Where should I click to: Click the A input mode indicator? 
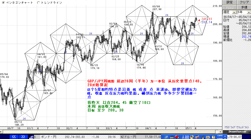(183, 137)
